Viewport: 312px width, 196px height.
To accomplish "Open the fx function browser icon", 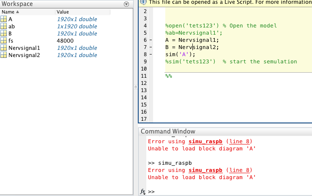I will (x=143, y=192).
